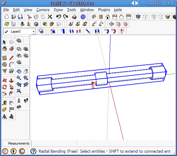Click the Undo button
177x156 pixels.
point(59,17)
